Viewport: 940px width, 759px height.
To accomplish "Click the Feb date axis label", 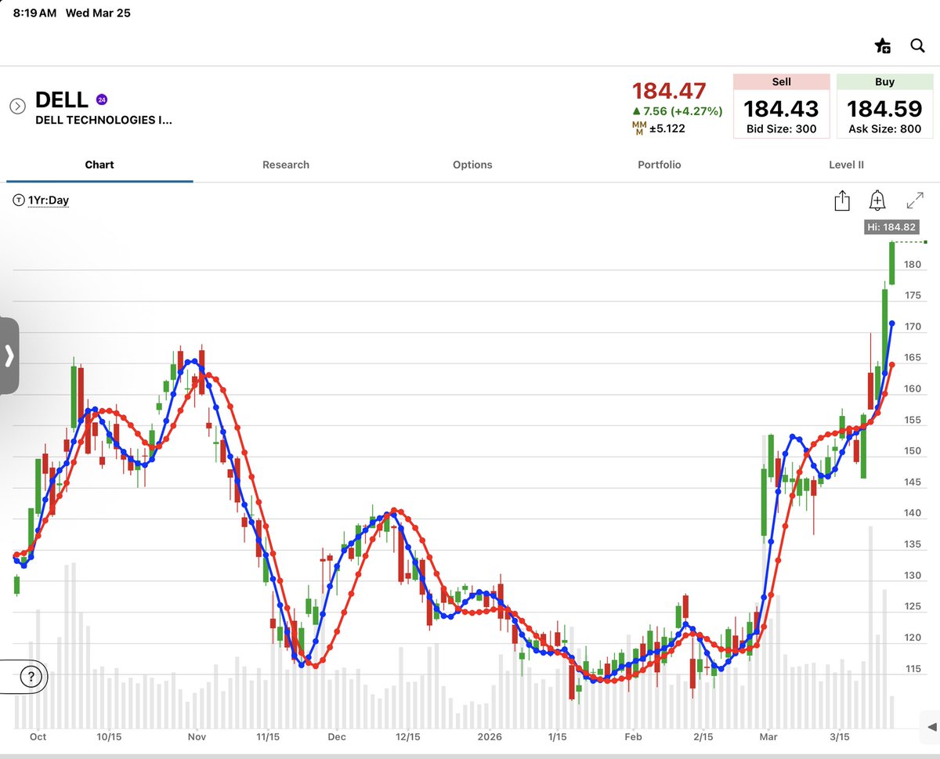I will [x=633, y=737].
